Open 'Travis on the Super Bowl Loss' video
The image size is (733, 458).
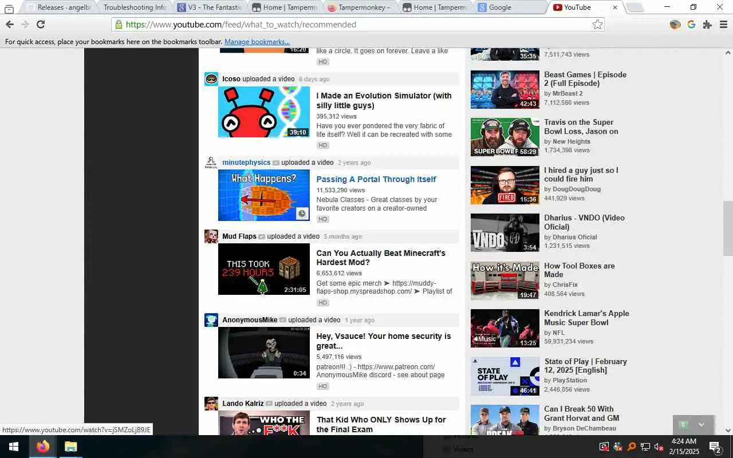(581, 127)
